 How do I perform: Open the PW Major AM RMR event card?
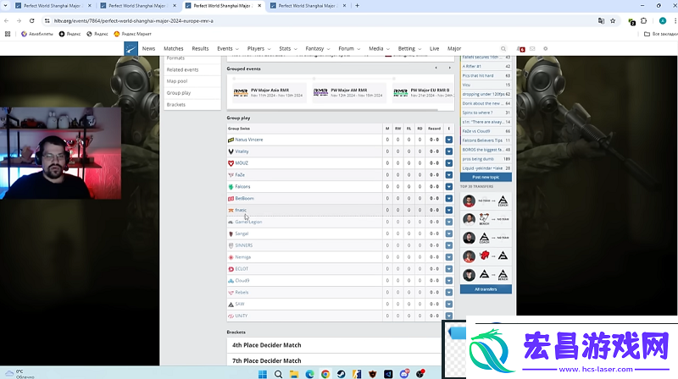349,92
